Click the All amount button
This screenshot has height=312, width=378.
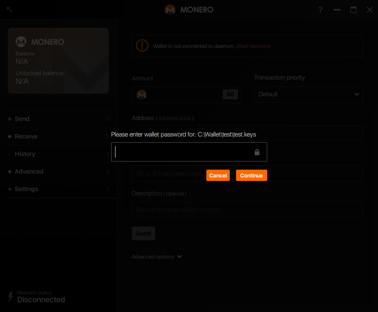coord(230,94)
